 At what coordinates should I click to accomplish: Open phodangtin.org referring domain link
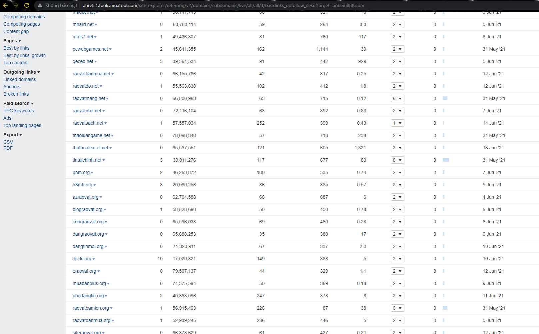tap(88, 296)
